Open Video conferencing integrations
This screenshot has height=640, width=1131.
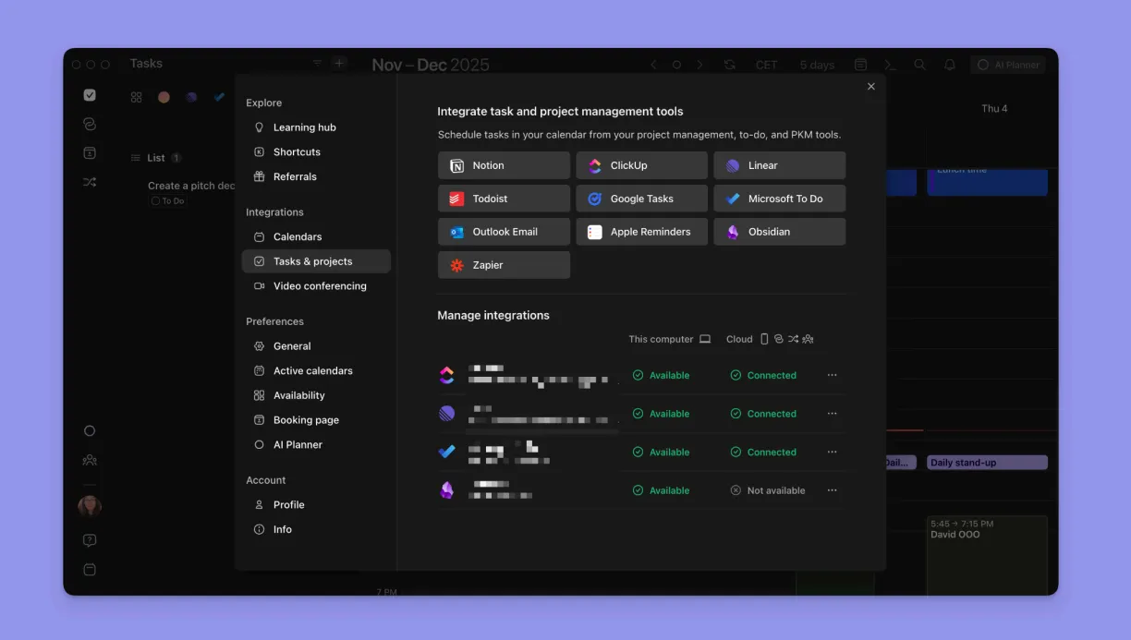(x=316, y=286)
